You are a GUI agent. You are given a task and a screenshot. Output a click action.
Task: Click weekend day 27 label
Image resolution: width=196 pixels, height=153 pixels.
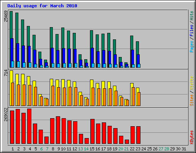161,149
